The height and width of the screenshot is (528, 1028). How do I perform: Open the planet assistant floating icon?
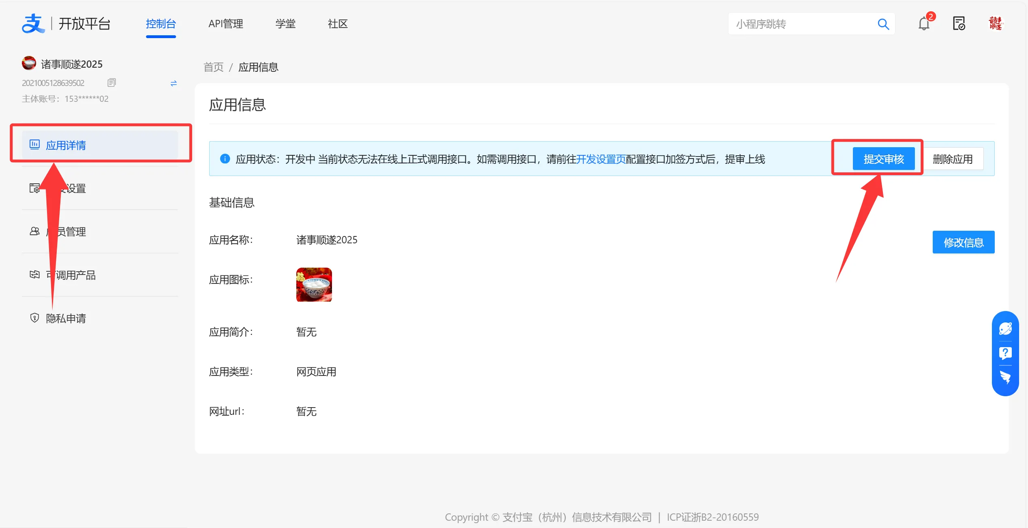(1005, 328)
